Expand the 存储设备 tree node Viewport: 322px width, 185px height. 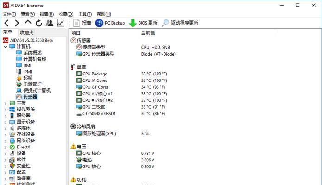6,135
